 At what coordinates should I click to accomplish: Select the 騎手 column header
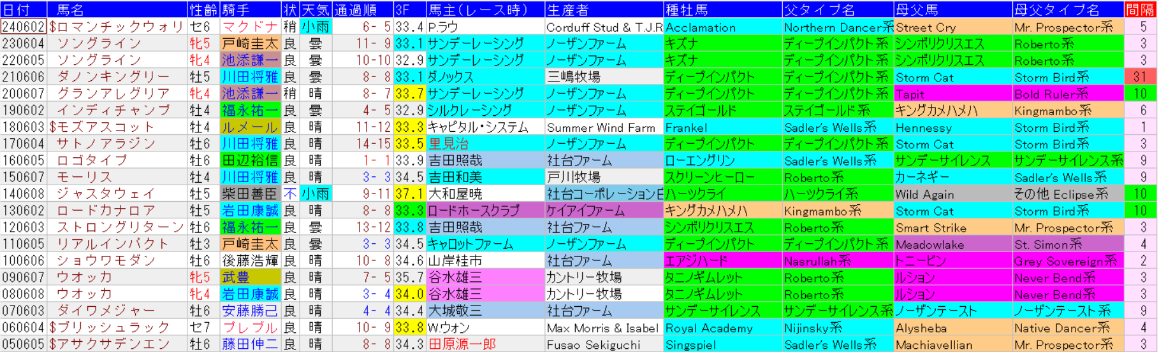click(x=251, y=10)
